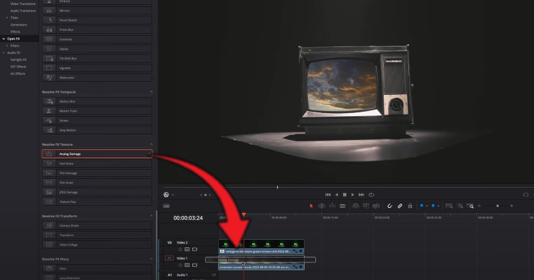This screenshot has height=280, width=534.
Task: Select the Generators category
Action: pos(18,25)
